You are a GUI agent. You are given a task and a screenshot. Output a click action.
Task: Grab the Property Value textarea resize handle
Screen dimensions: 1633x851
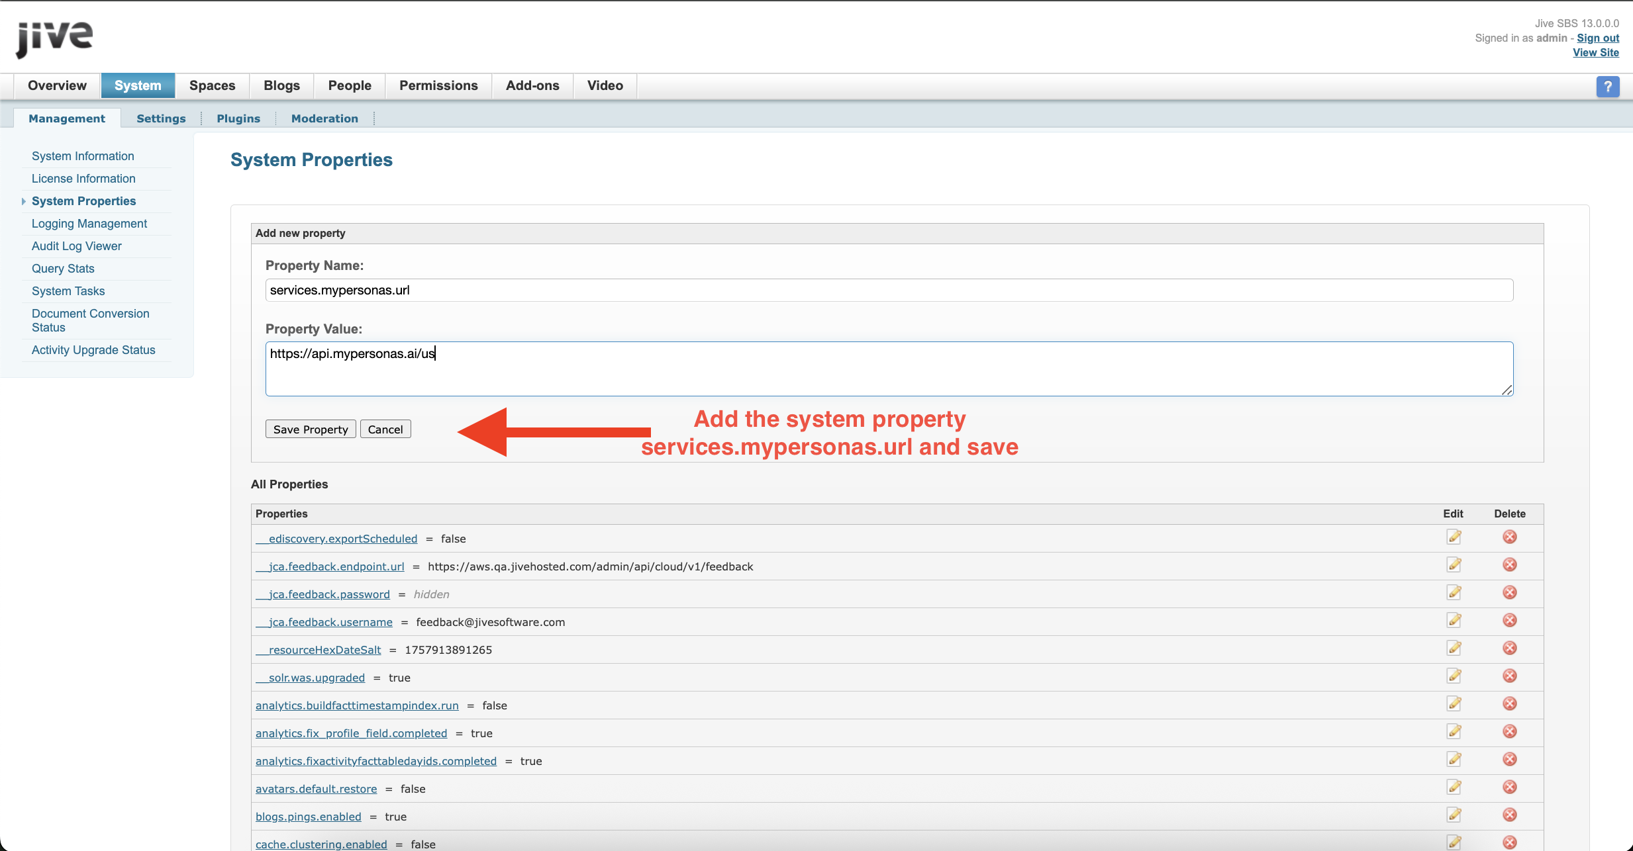pyautogui.click(x=1507, y=390)
